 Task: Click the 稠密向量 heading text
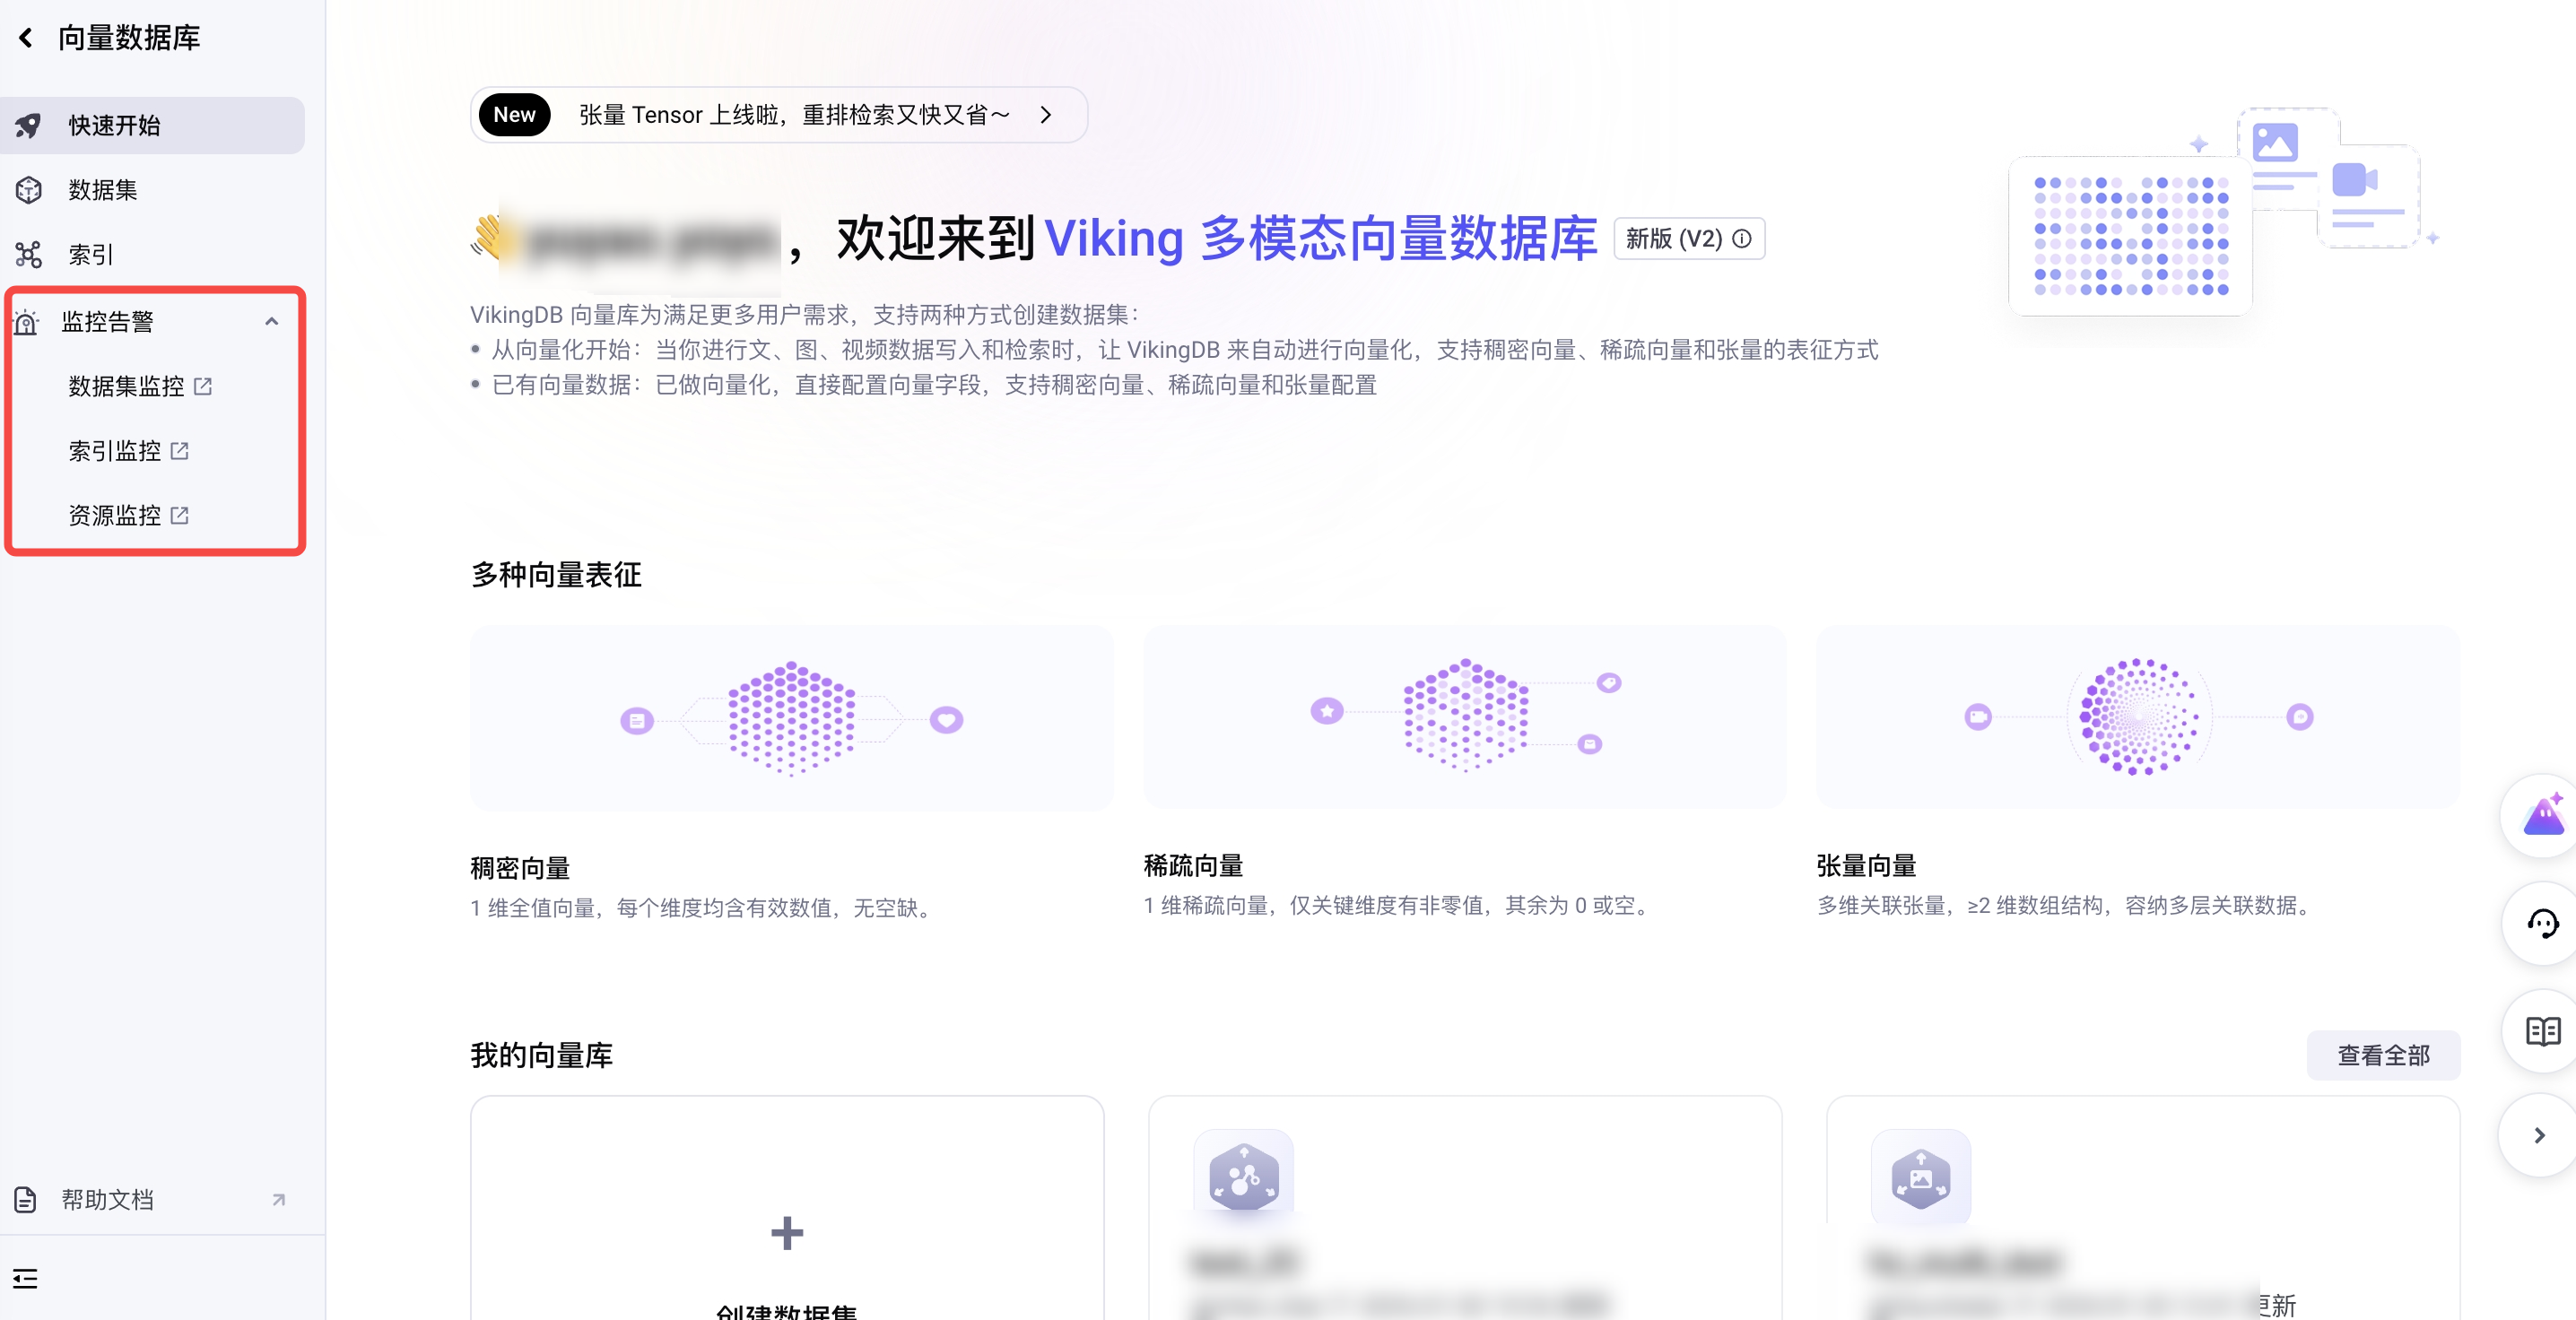click(x=520, y=868)
